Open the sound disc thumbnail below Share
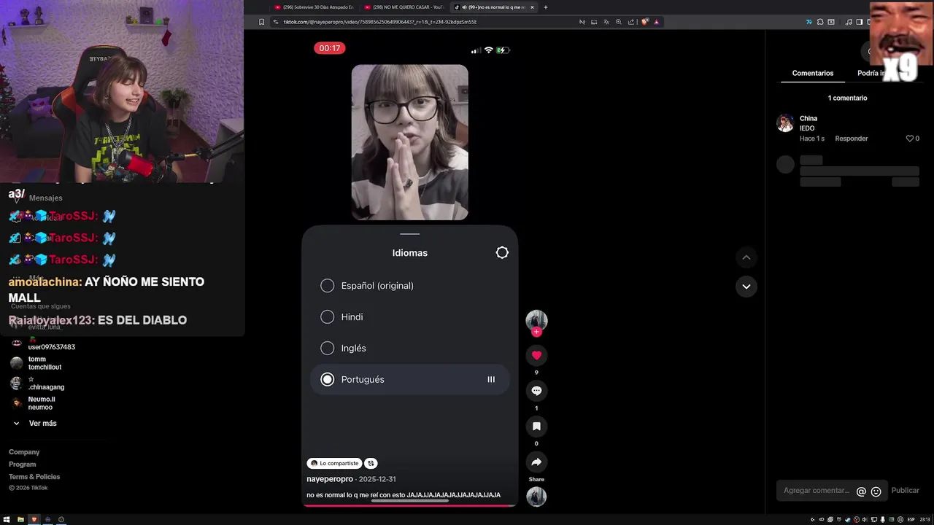934x525 pixels. [536, 497]
